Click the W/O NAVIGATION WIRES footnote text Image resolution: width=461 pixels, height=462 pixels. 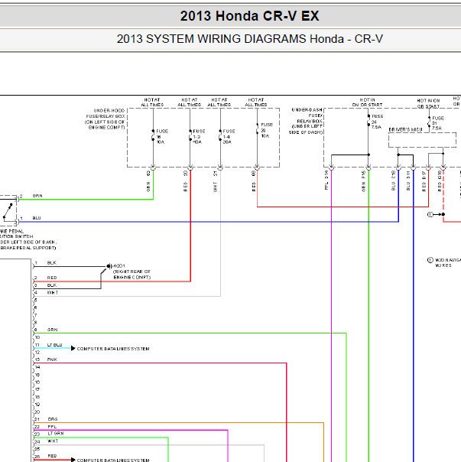pos(446,262)
